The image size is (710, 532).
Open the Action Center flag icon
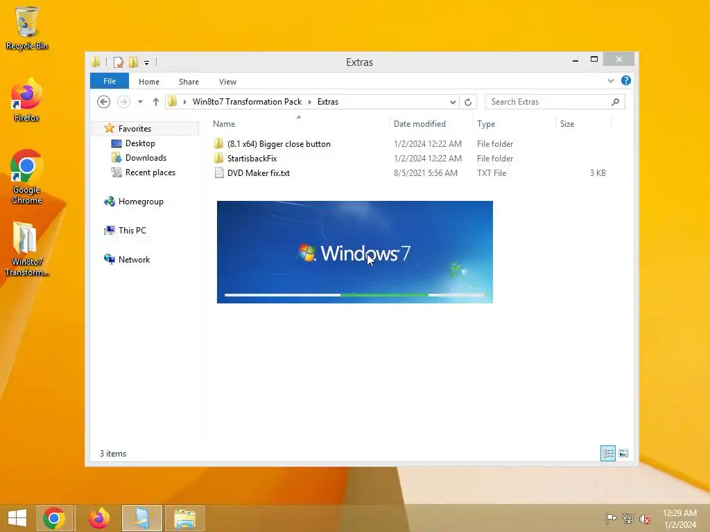(x=611, y=518)
